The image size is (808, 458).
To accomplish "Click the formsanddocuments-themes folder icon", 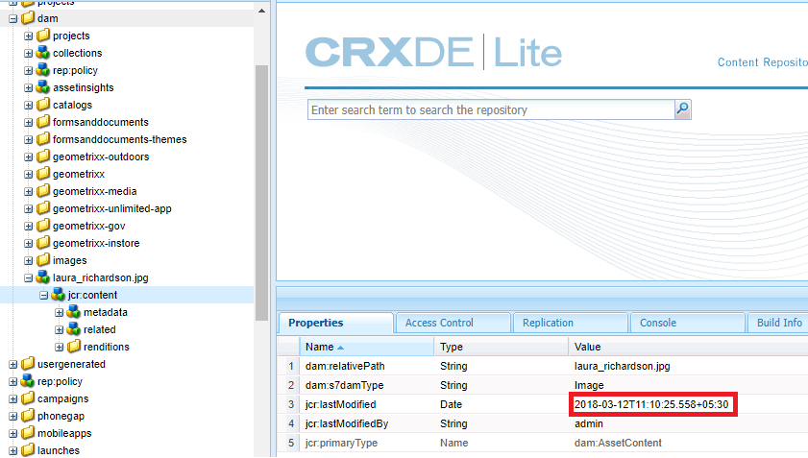I will coord(43,139).
